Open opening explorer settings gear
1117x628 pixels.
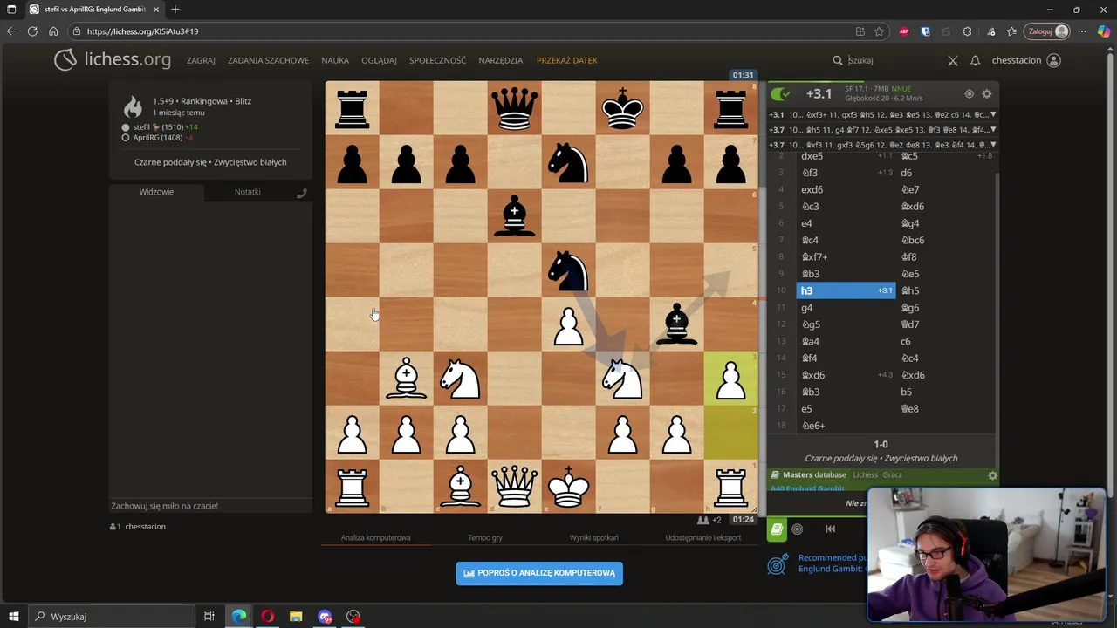(991, 475)
